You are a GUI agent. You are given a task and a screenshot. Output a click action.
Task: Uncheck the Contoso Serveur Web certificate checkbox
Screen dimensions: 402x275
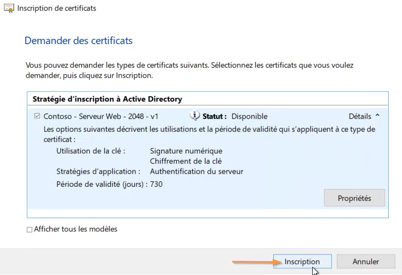point(37,116)
